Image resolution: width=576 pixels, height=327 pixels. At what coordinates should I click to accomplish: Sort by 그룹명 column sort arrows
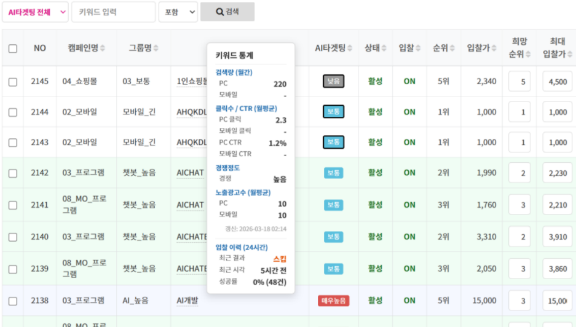click(x=156, y=48)
